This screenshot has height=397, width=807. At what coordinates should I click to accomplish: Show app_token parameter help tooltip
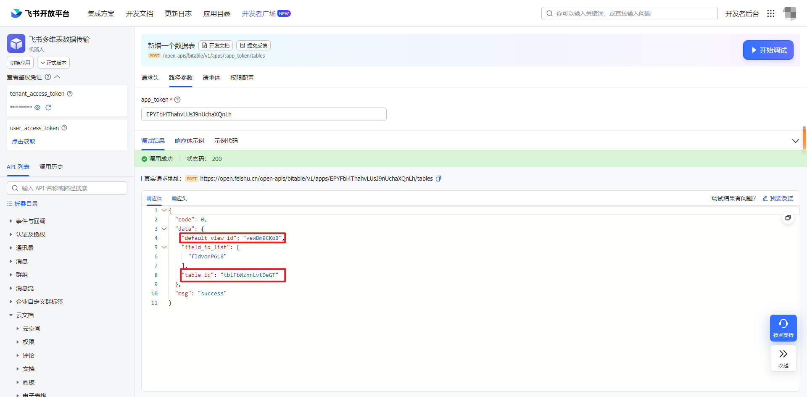pyautogui.click(x=177, y=100)
